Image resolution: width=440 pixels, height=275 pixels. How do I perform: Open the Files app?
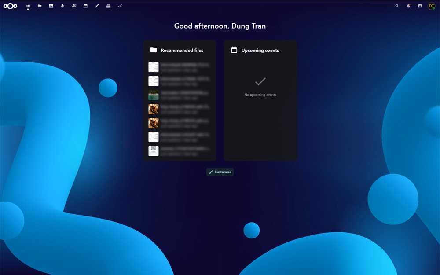pos(40,6)
